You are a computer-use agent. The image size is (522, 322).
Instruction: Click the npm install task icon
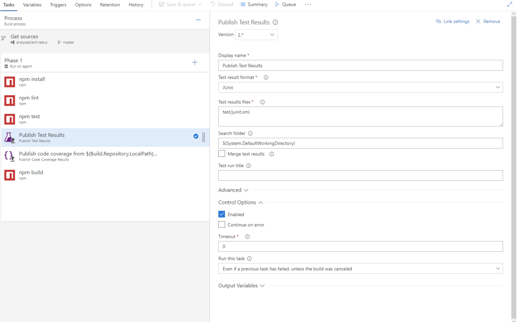click(x=9, y=82)
